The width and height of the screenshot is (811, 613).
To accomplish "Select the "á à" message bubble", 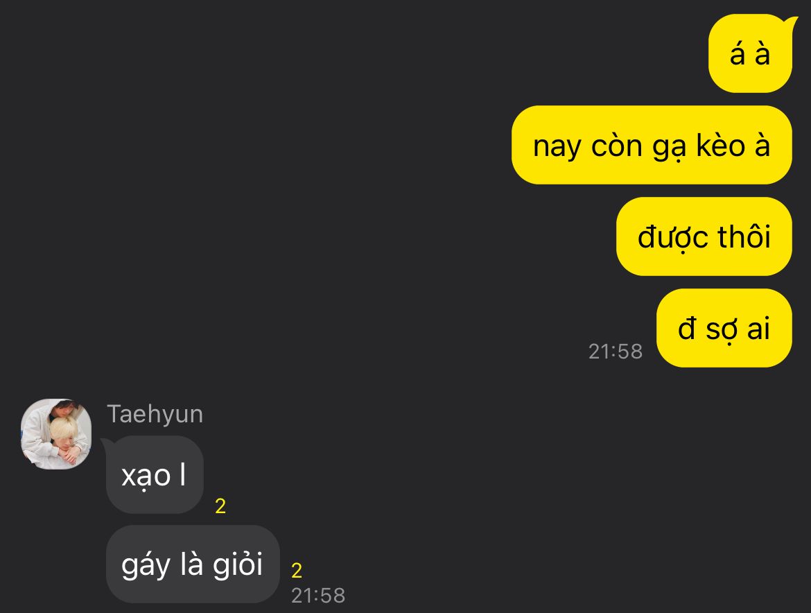I will [750, 54].
